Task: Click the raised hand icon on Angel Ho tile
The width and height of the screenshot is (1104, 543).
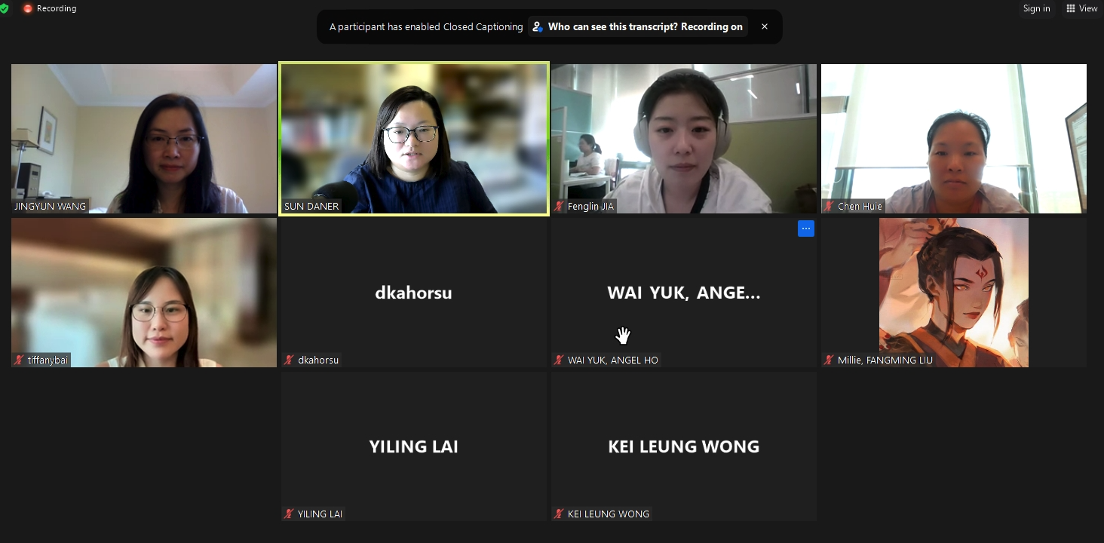Action: pyautogui.click(x=622, y=336)
